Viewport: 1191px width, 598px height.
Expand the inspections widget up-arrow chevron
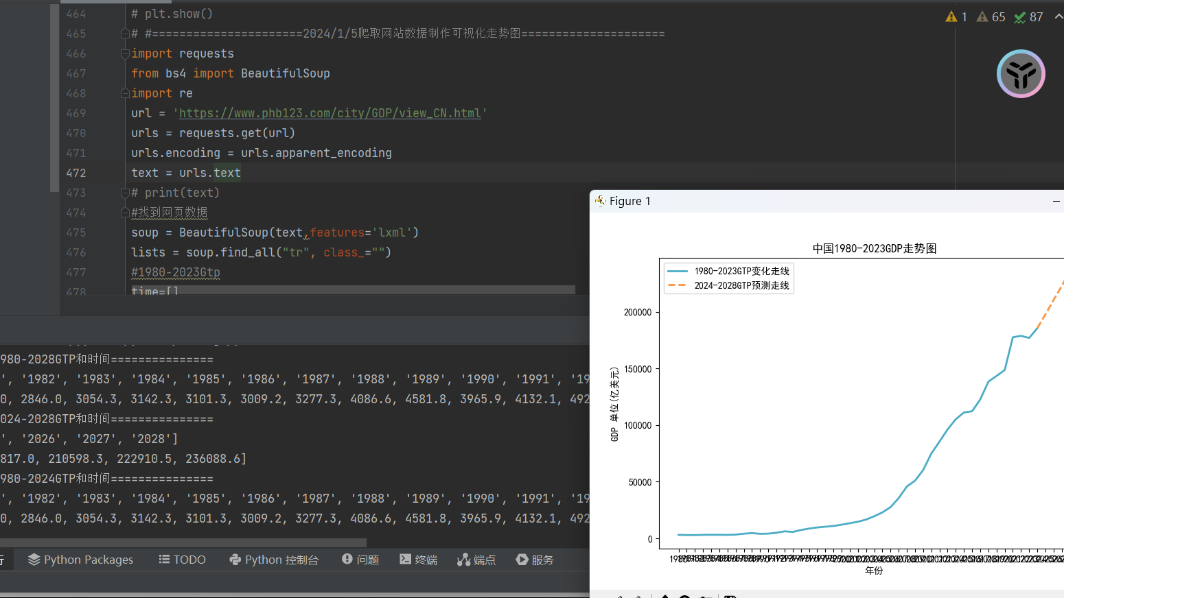click(x=1058, y=16)
